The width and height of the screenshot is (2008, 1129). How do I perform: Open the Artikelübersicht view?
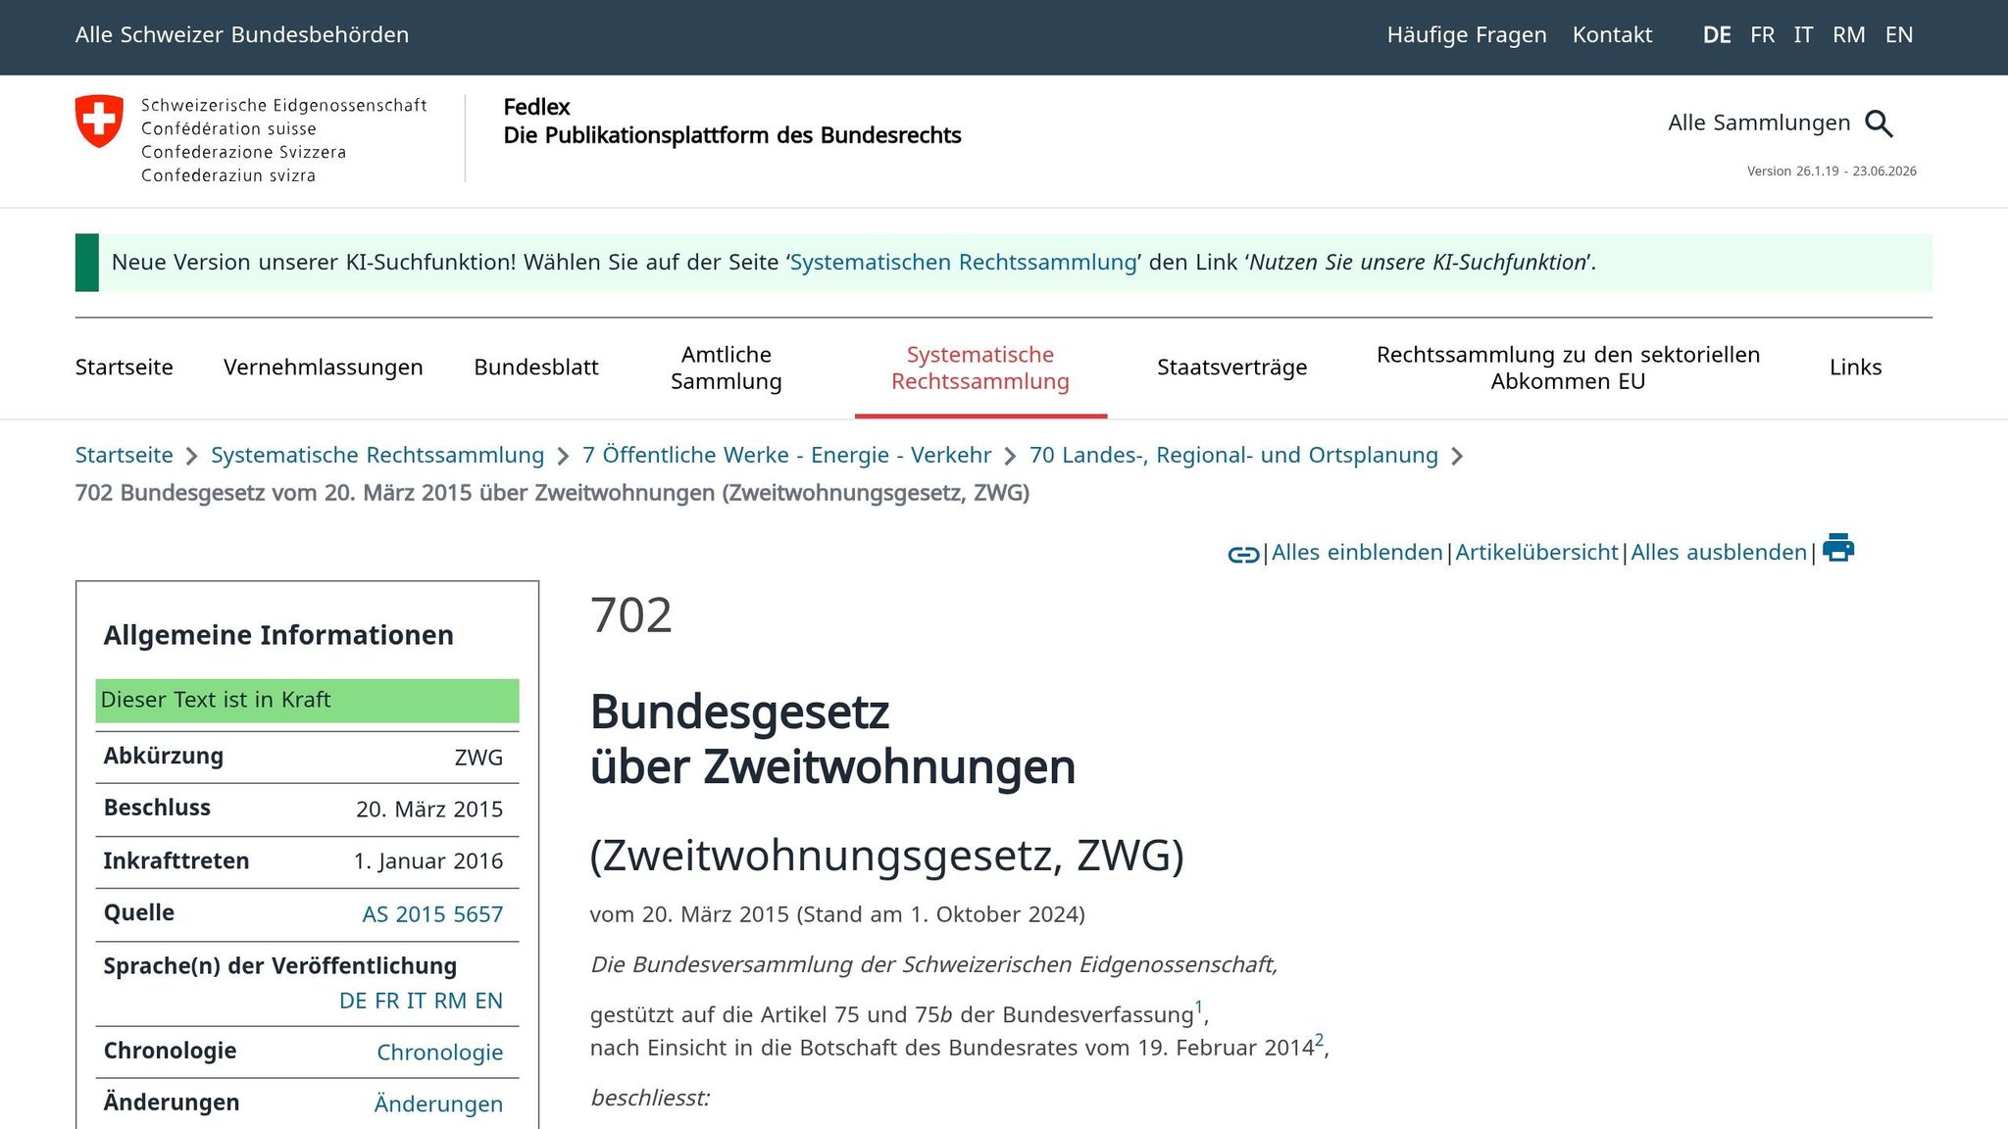(1536, 553)
